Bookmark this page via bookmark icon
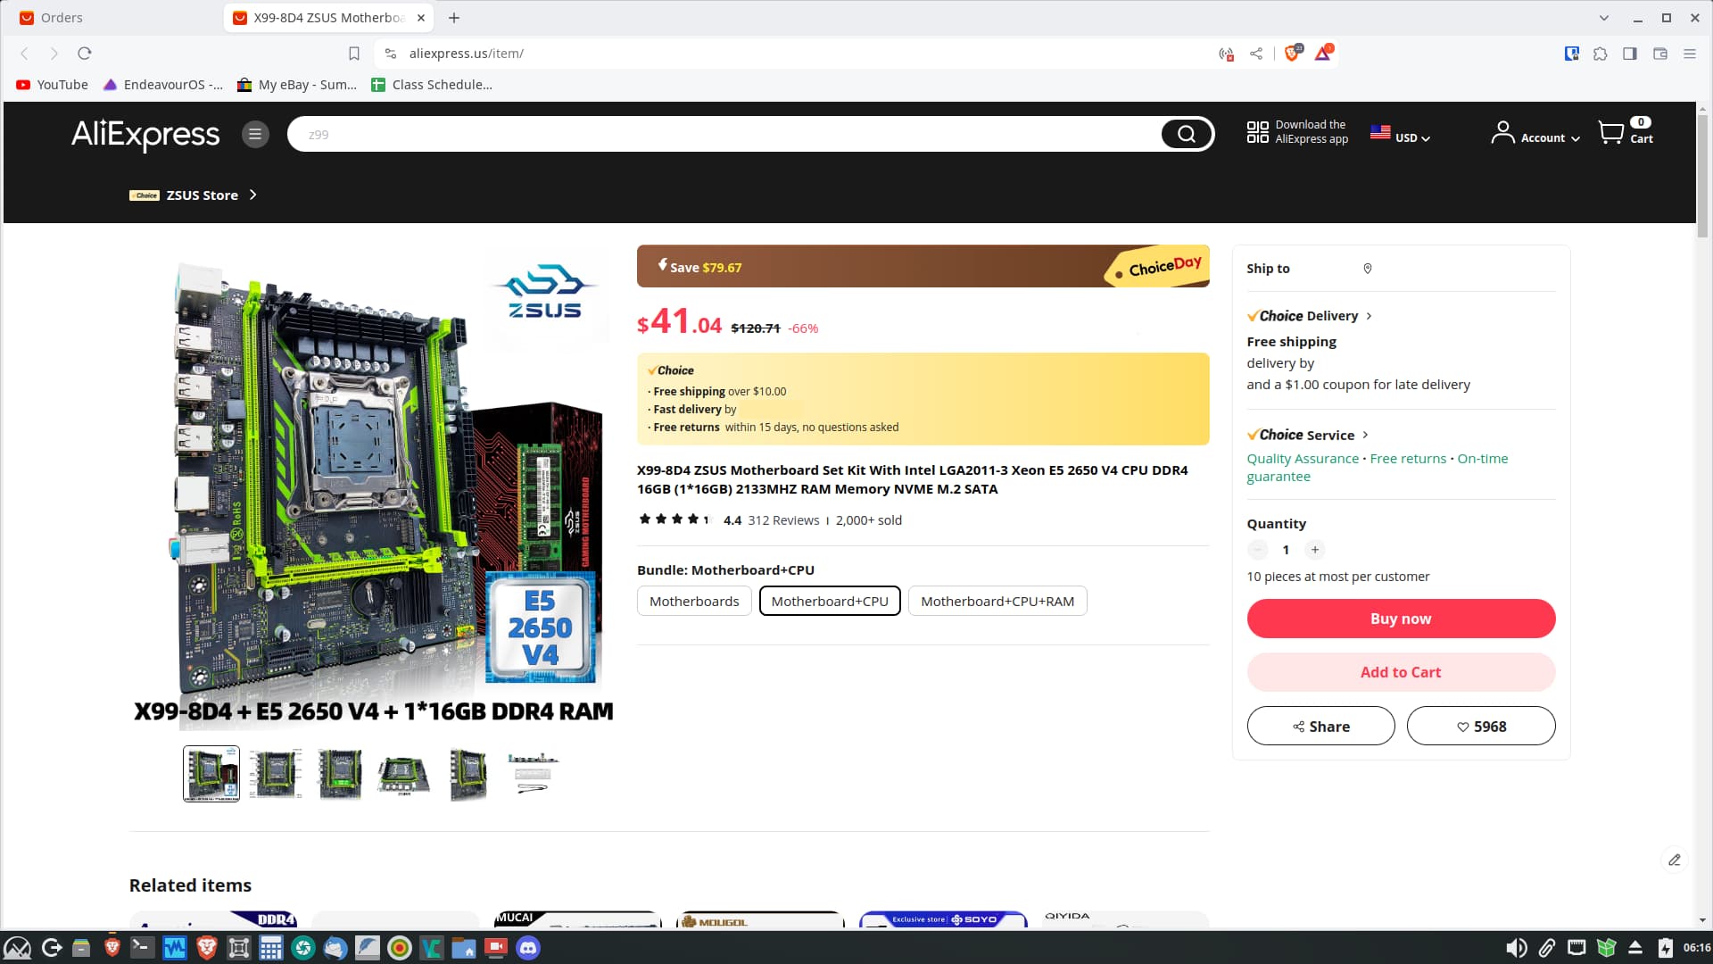 pyautogui.click(x=354, y=54)
